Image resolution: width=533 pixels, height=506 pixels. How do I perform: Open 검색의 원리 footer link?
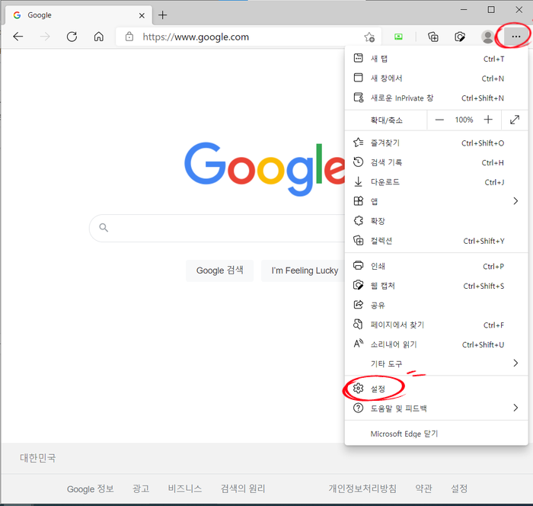pyautogui.click(x=243, y=489)
